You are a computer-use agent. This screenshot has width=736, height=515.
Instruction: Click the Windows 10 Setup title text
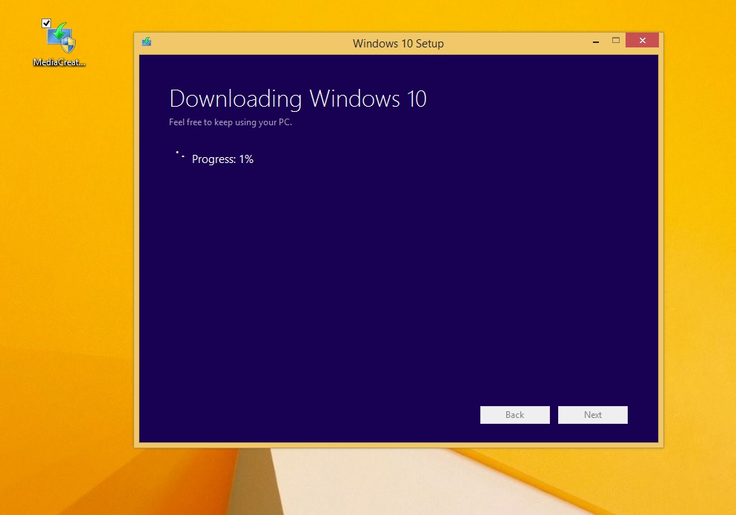(398, 43)
